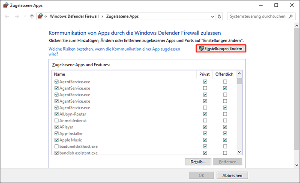Viewport: 300px width, 183px height.
Task: Click the firewall icon in address bar
Action: click(40, 16)
